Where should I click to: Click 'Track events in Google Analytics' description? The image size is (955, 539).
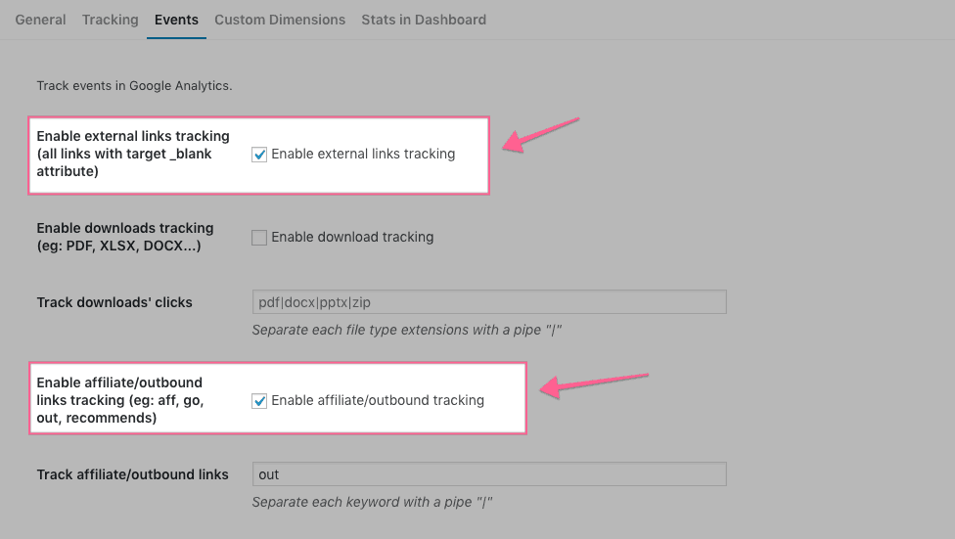pos(134,86)
